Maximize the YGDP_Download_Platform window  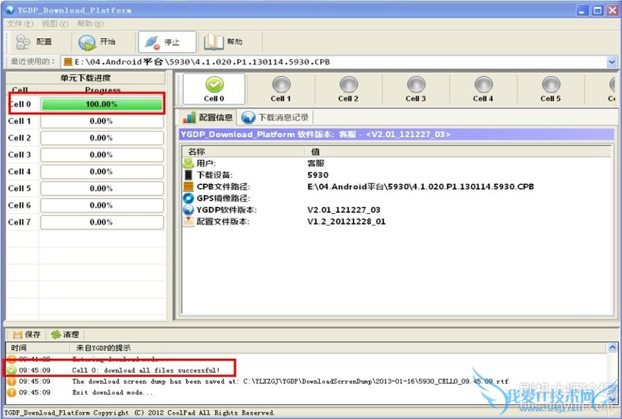click(x=598, y=10)
